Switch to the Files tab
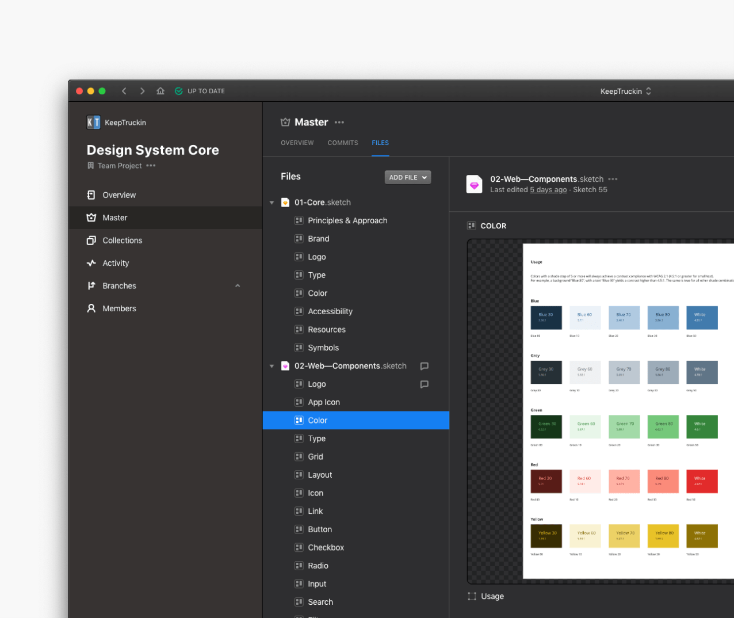 tap(380, 143)
